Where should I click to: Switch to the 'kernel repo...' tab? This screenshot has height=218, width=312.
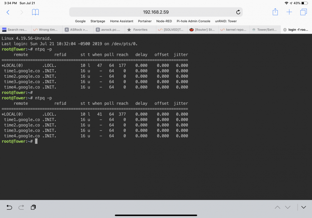pyautogui.click(x=234, y=30)
